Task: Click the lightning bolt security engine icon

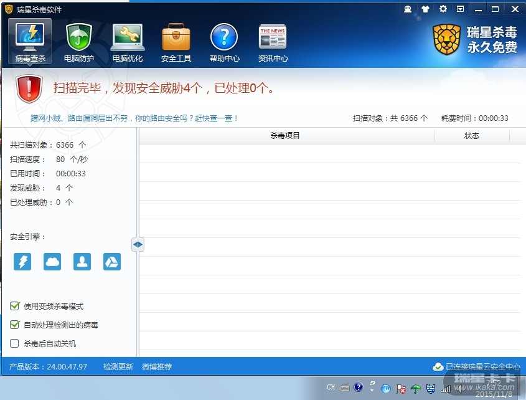Action: click(22, 262)
